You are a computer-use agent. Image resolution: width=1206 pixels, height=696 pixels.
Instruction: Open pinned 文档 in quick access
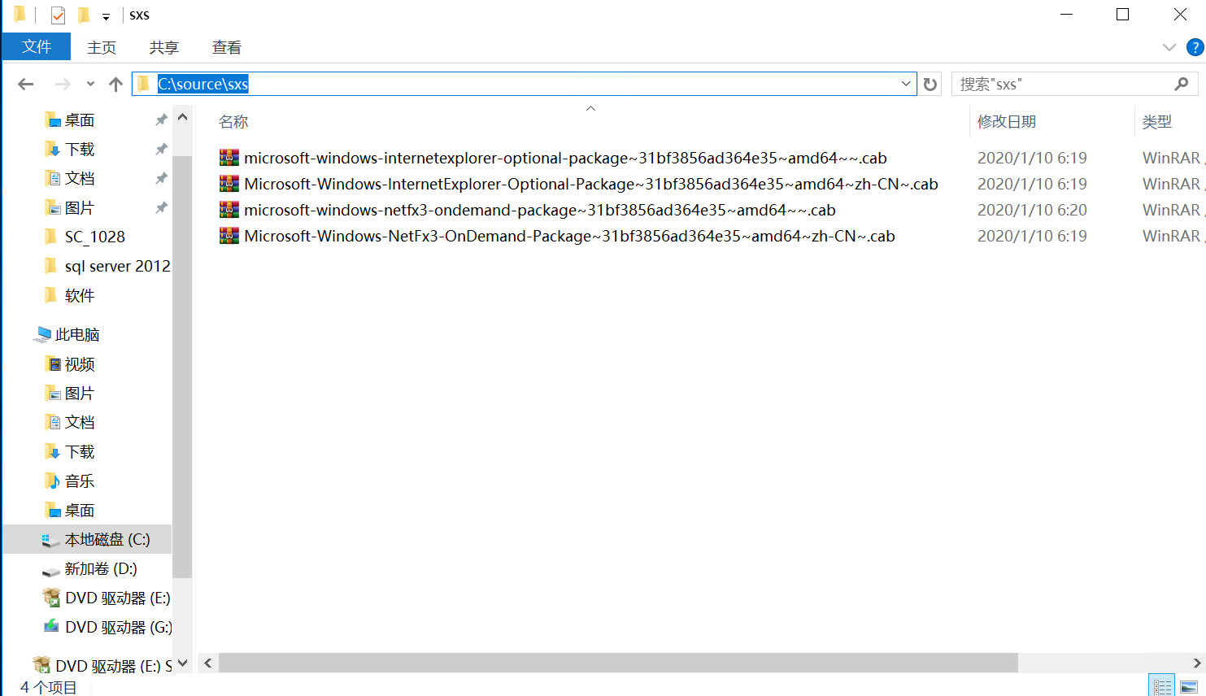[80, 179]
